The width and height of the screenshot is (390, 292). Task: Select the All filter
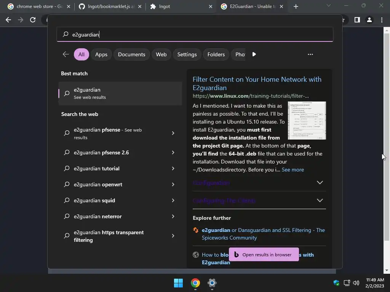82,54
